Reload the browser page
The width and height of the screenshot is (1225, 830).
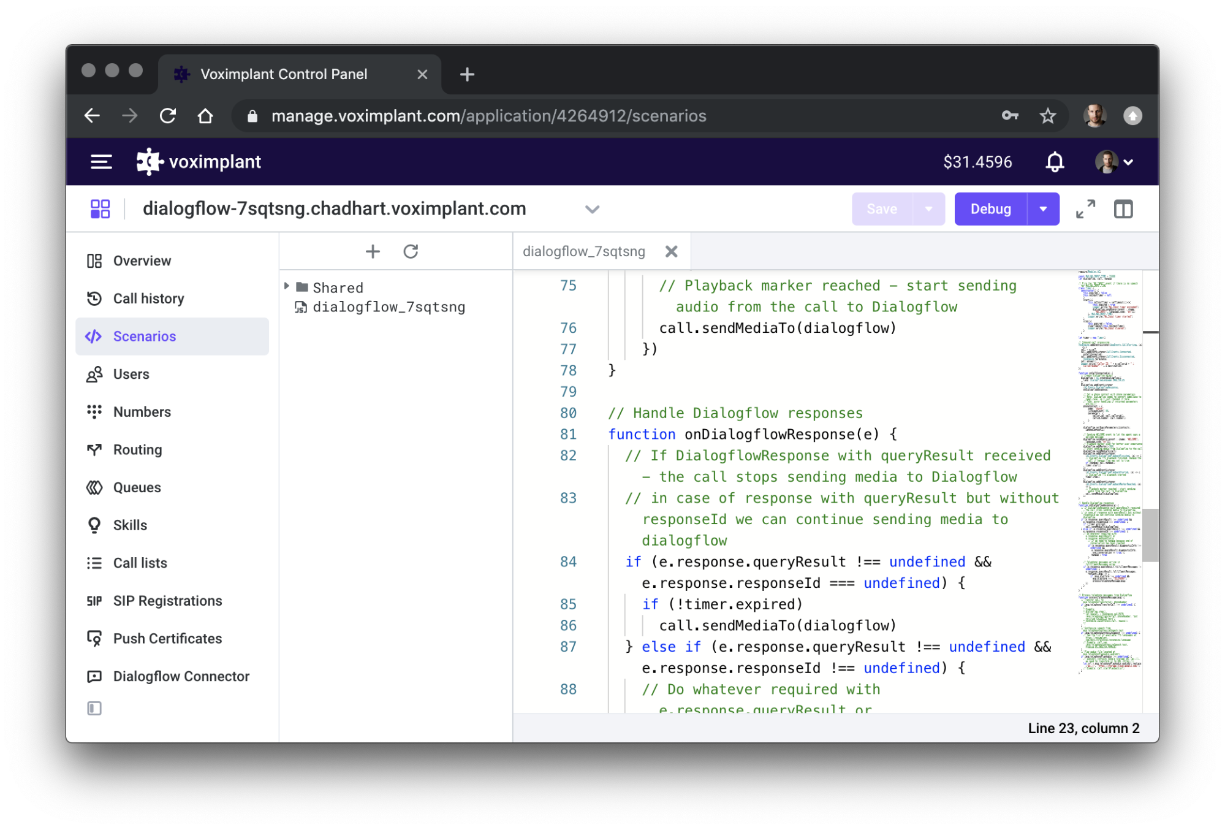[167, 116]
